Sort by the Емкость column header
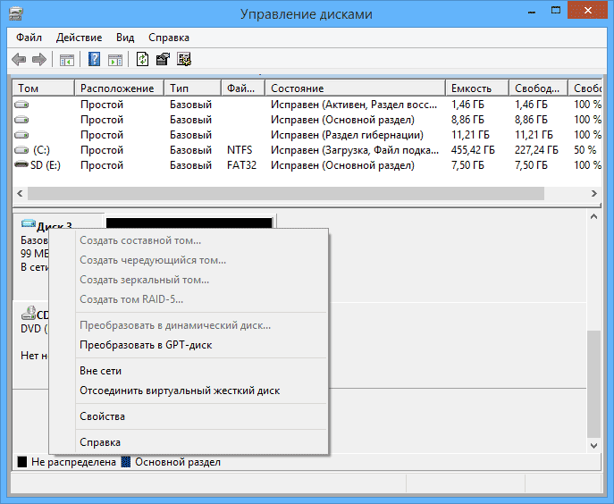 coord(477,88)
